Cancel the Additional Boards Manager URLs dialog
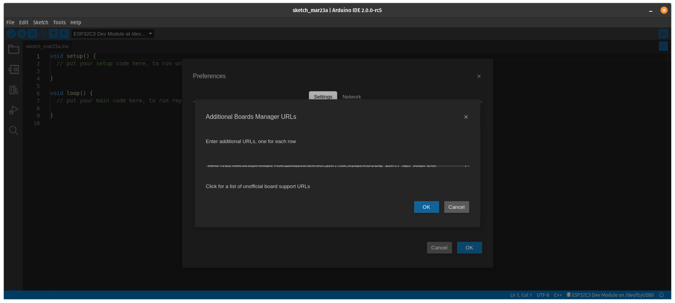This screenshot has width=675, height=303. (457, 207)
